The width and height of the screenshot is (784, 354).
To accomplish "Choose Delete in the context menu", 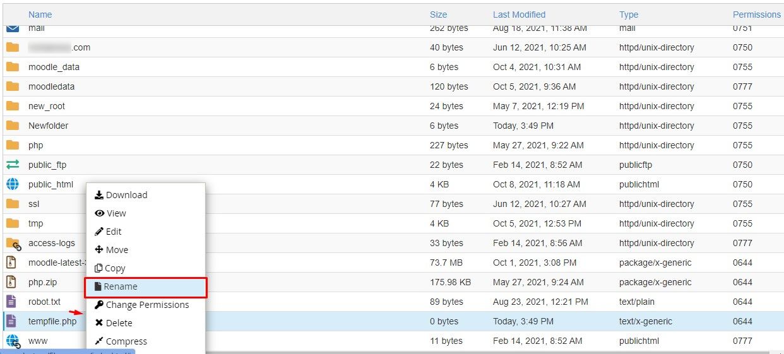I will pos(119,323).
